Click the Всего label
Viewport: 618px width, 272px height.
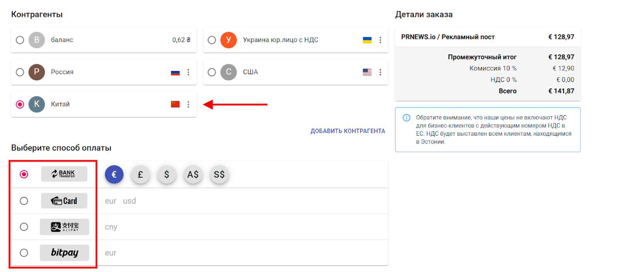pyautogui.click(x=508, y=91)
